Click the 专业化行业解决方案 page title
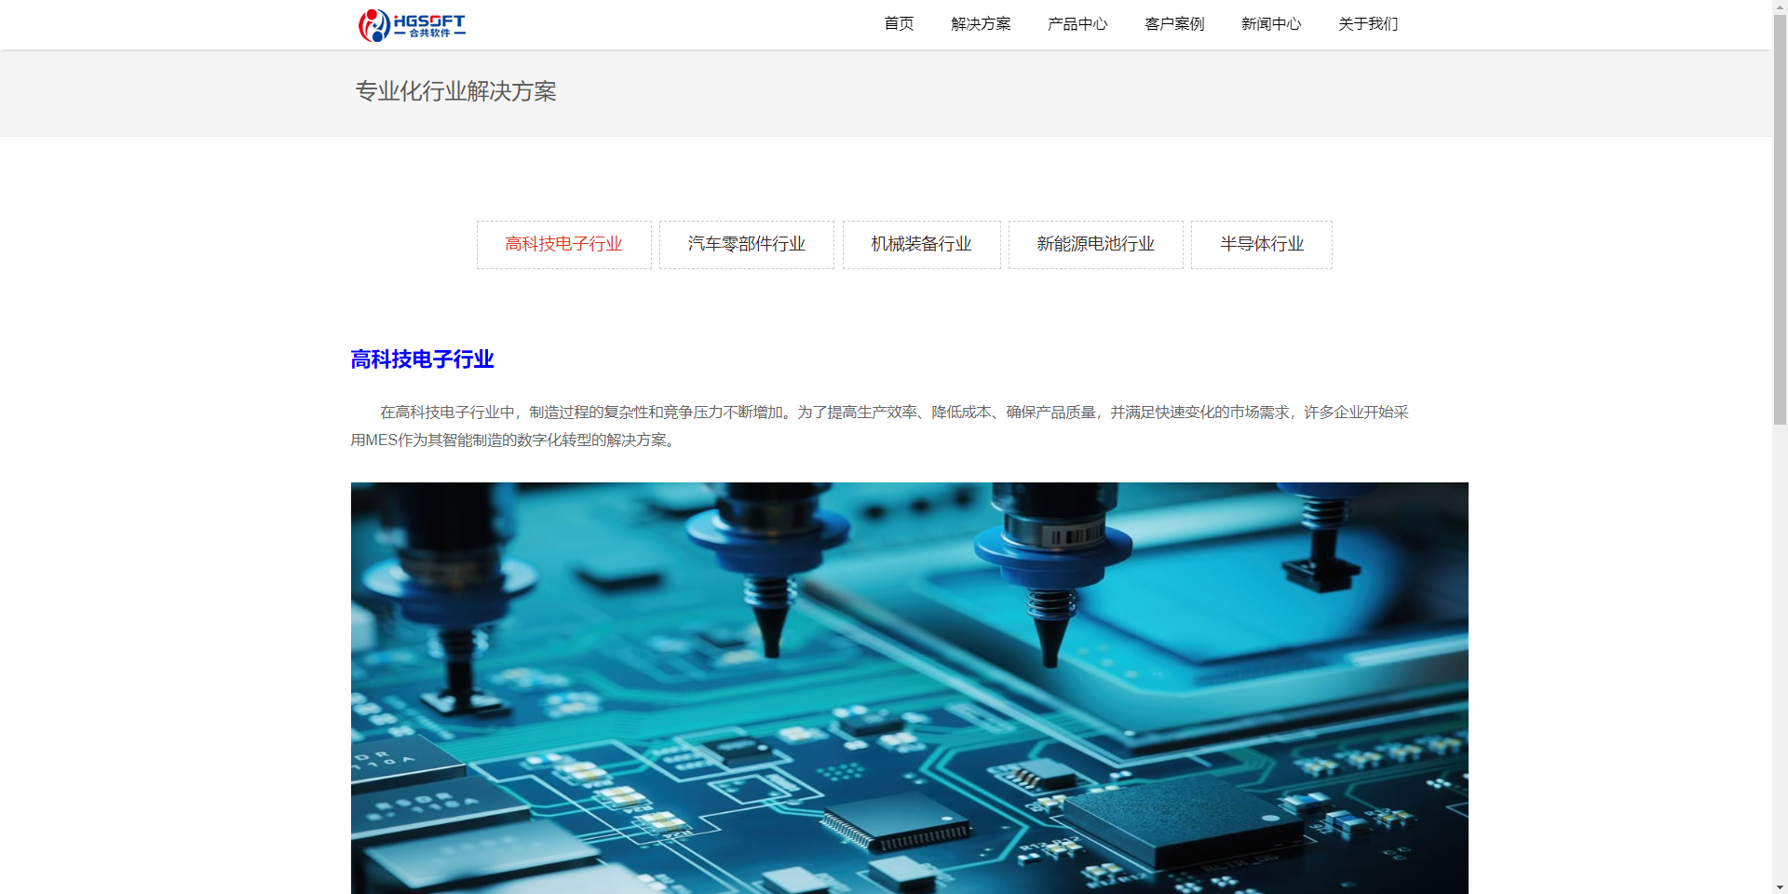1788x894 pixels. pyautogui.click(x=455, y=91)
